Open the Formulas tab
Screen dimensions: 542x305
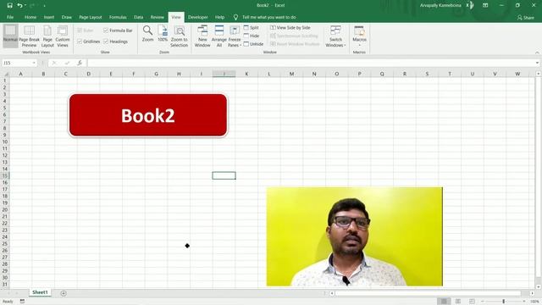point(118,17)
